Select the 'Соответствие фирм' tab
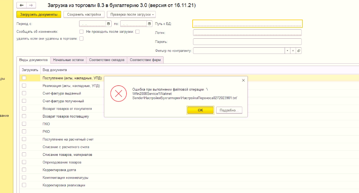This screenshot has width=359, height=193. point(145,60)
